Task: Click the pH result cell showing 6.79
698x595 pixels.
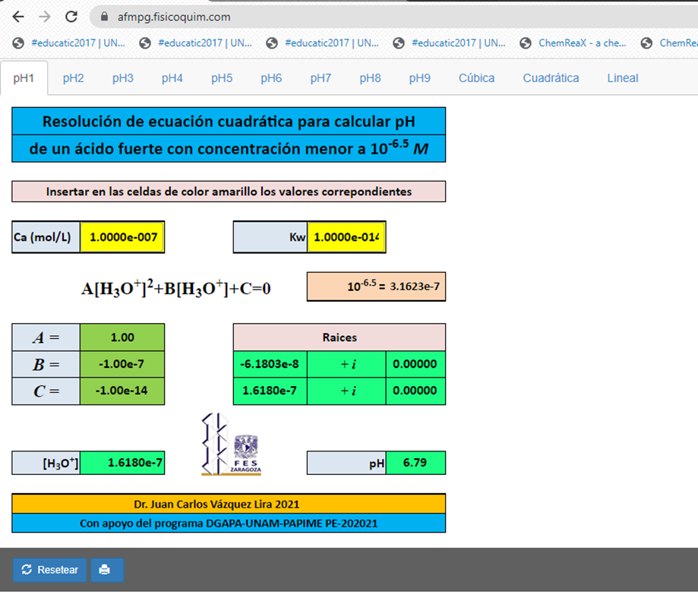Action: click(415, 463)
